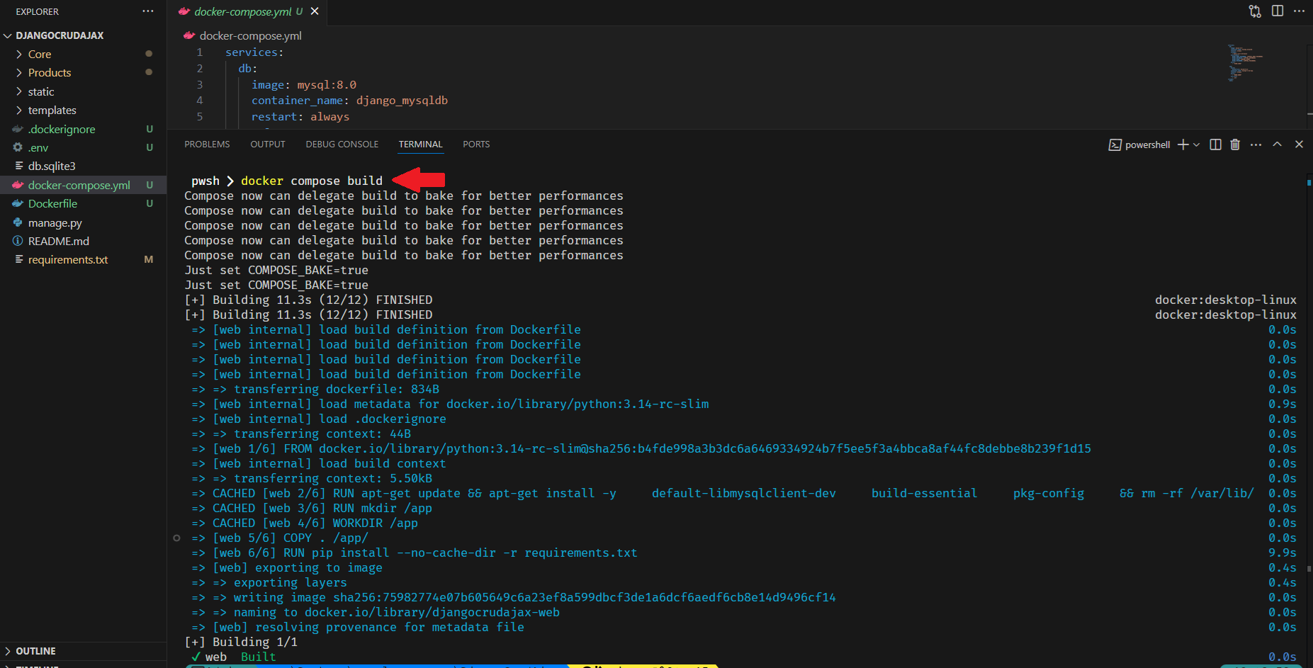Open terminal launch profile dropdown arrow
The height and width of the screenshot is (668, 1313).
pos(1197,145)
